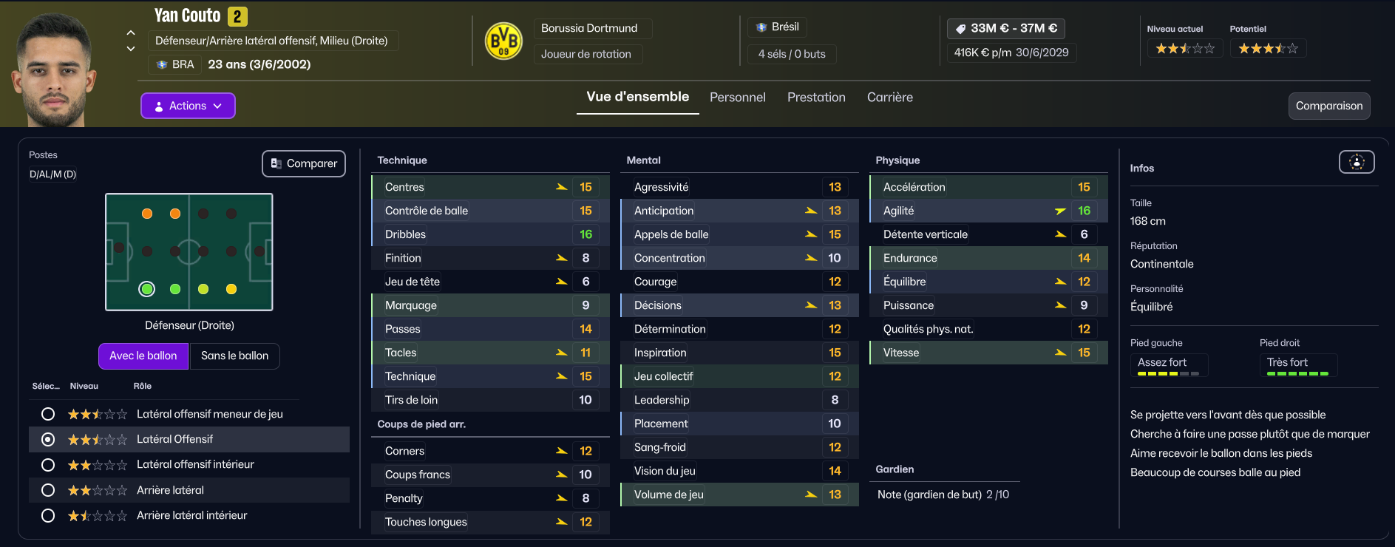1395x547 pixels.
Task: Select the Latéral offensif meneur de jeu role
Action: pos(48,414)
